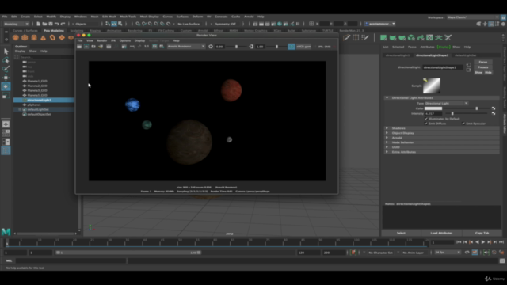Create a polygon cylinder from shelf
The height and width of the screenshot is (285, 507).
(x=34, y=38)
